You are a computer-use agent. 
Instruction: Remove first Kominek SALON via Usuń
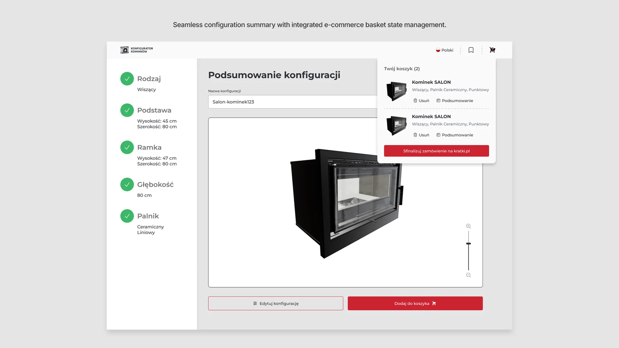(421, 101)
